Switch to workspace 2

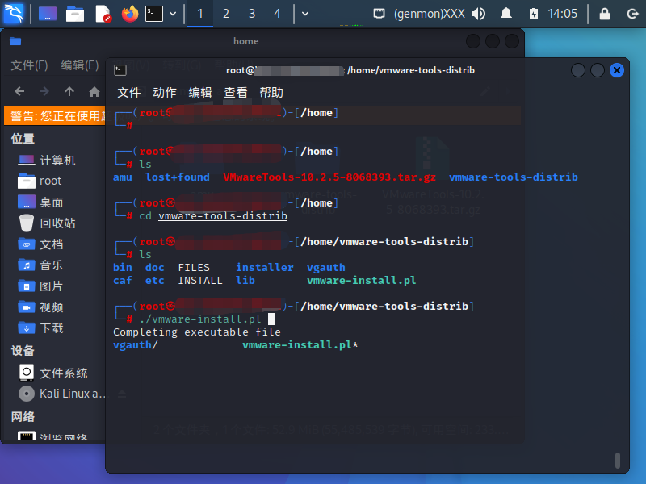[226, 14]
